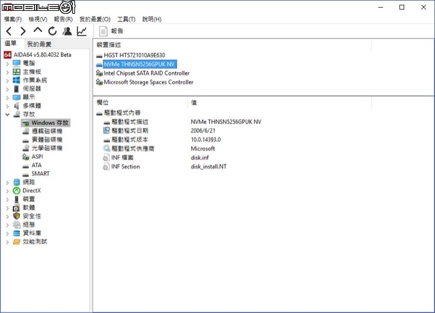
Task: Expand the 主機板 tree node
Action: 7,72
